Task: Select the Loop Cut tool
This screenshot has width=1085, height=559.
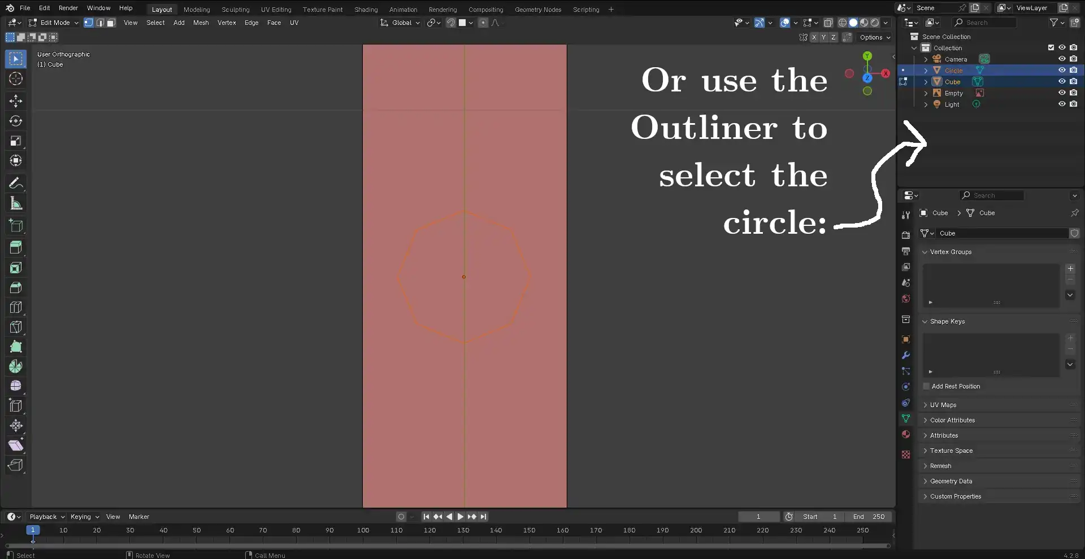Action: pyautogui.click(x=16, y=307)
